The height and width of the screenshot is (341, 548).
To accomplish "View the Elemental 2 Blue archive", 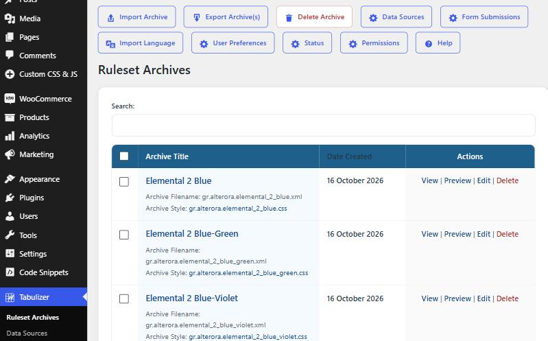I will (429, 181).
